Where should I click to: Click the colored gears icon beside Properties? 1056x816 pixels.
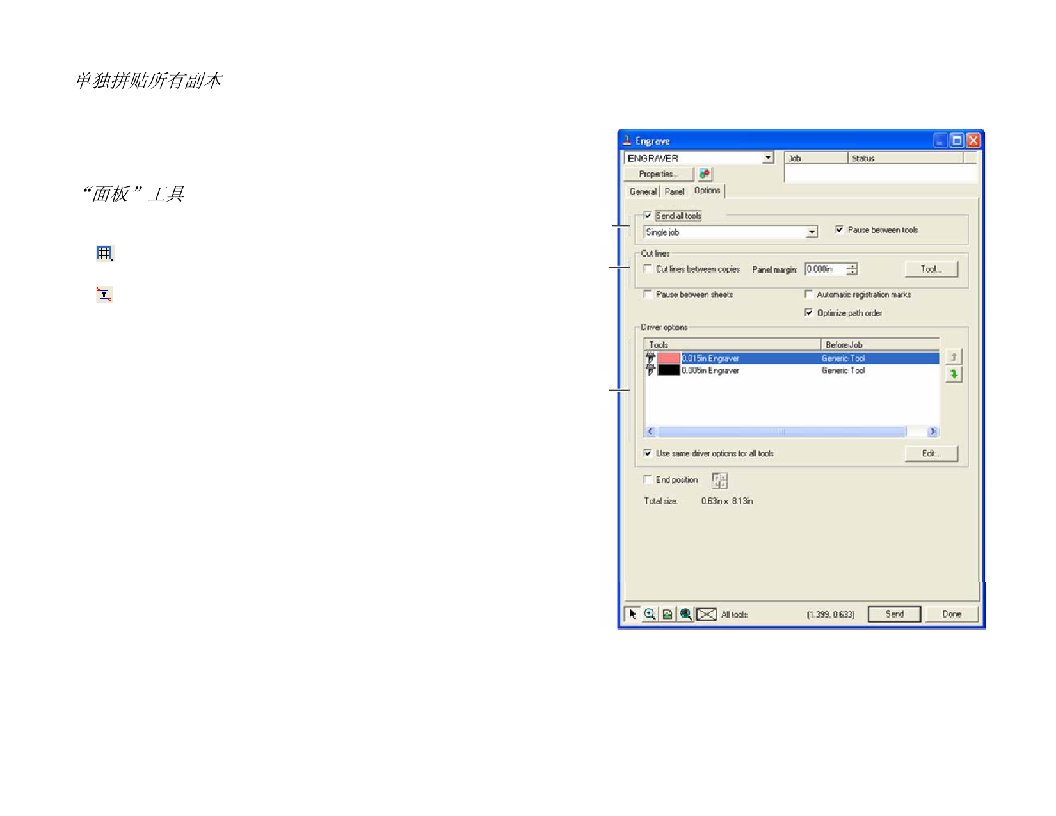tap(705, 174)
